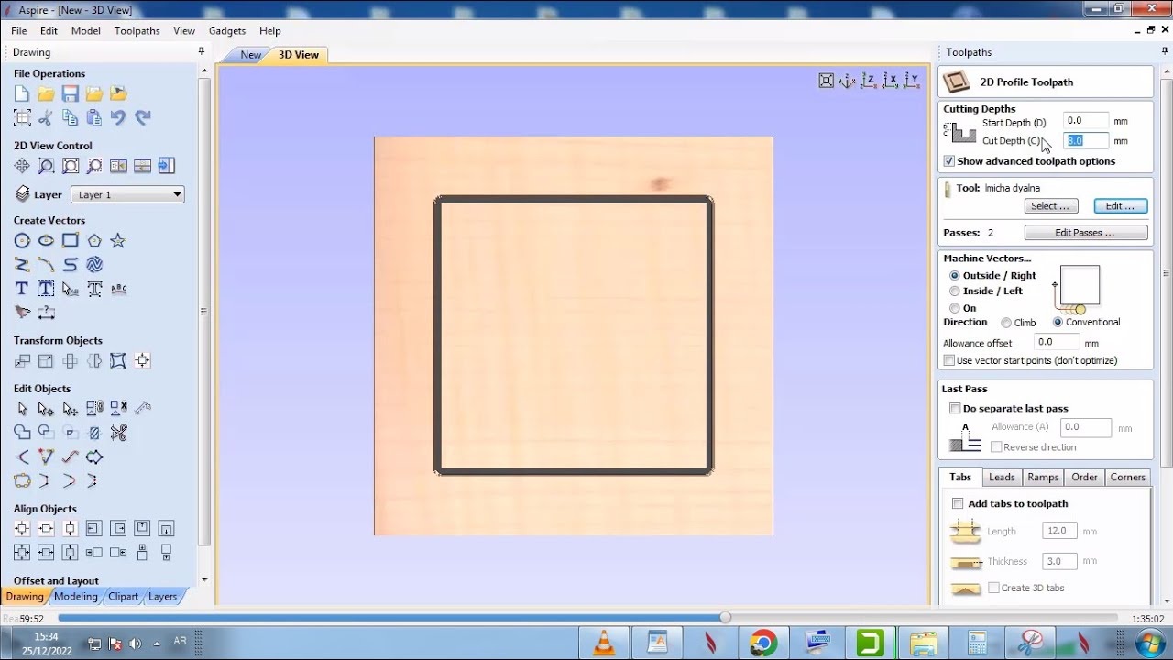Open the Ramps tab
This screenshot has width=1173, height=660.
[x=1043, y=477]
